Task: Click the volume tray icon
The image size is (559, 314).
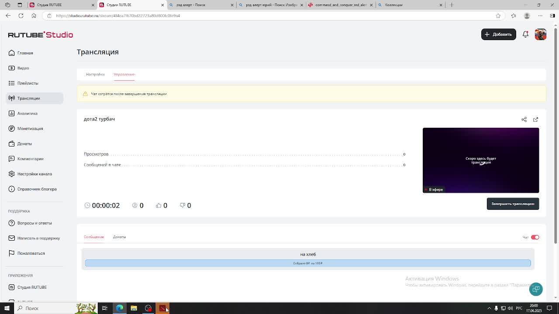Action: click(x=510, y=308)
